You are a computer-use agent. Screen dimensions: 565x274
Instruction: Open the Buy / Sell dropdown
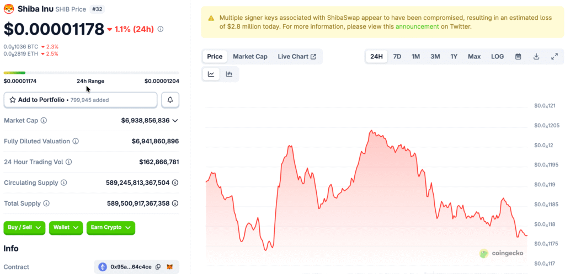pyautogui.click(x=24, y=228)
